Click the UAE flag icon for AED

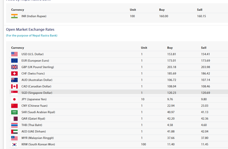click(14, 131)
